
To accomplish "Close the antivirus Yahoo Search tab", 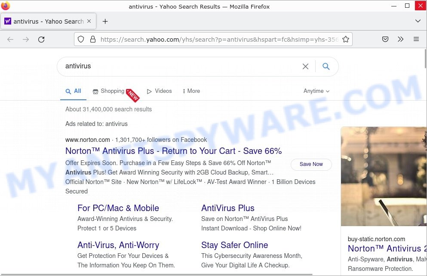I will [x=89, y=21].
